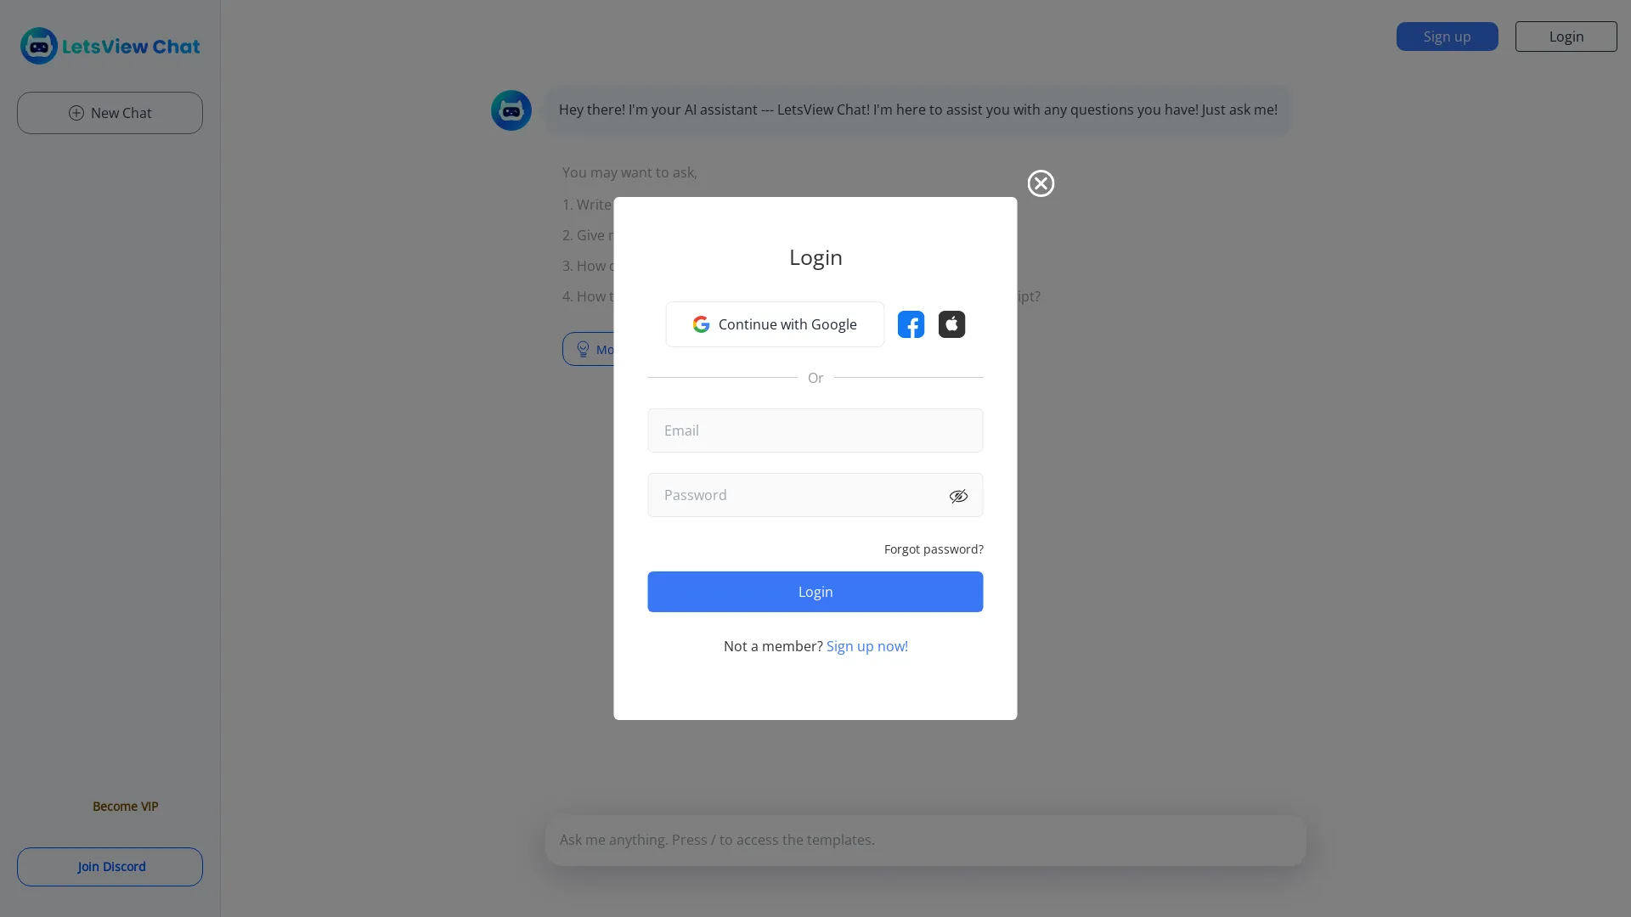This screenshot has width=1631, height=917.
Task: Click the Login button top right
Action: (x=1566, y=36)
